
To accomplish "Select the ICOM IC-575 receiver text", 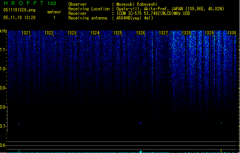I will coord(153,13).
